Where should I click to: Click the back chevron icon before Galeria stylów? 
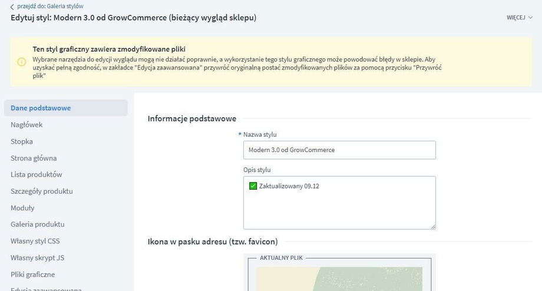pos(12,6)
